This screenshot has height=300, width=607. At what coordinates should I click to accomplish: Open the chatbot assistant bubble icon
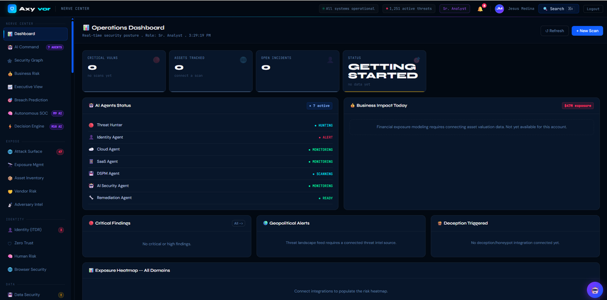click(595, 290)
